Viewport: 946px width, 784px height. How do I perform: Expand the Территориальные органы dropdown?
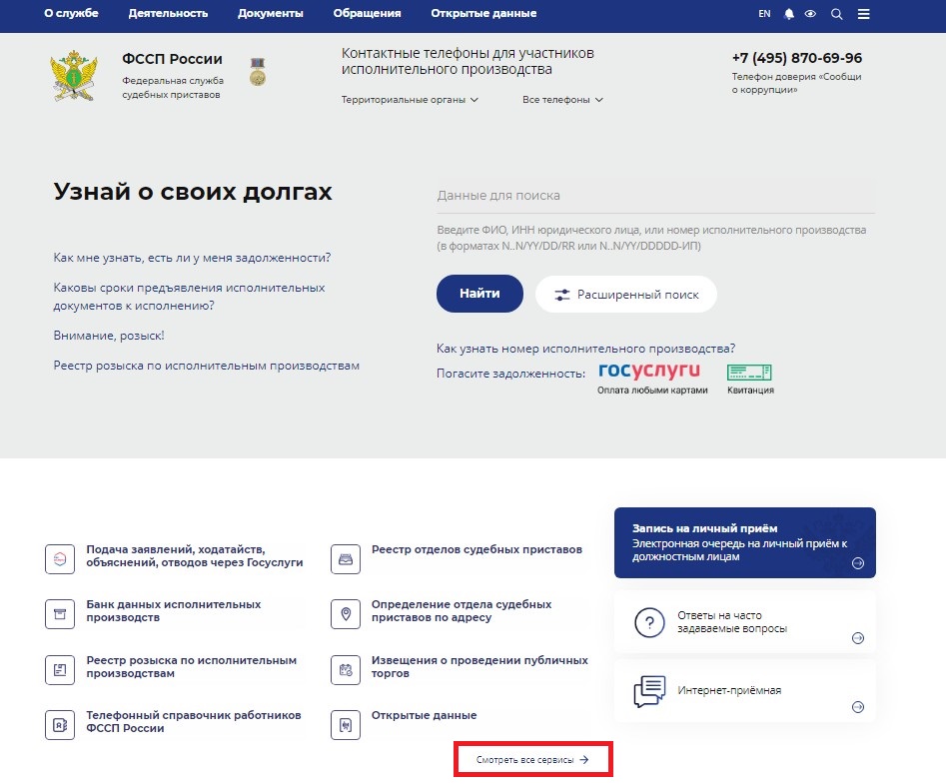point(410,100)
